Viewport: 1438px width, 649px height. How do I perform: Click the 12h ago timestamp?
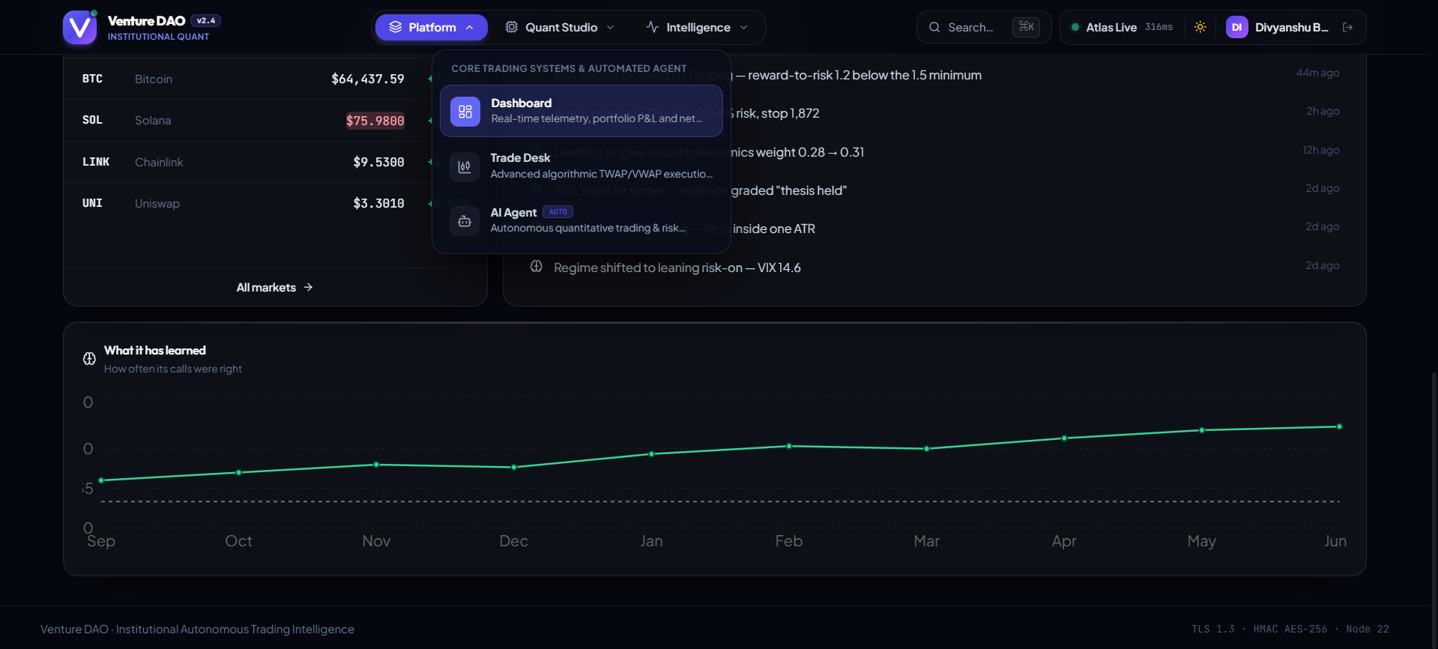1321,150
